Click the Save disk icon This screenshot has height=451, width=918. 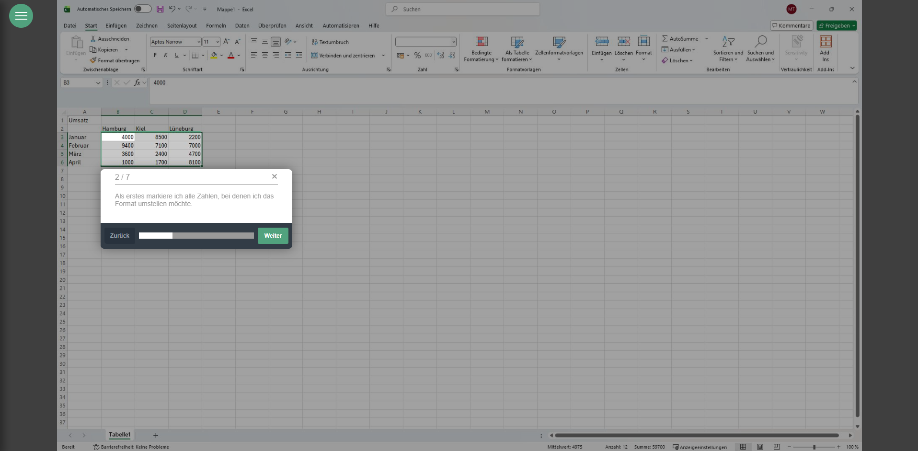pos(160,9)
